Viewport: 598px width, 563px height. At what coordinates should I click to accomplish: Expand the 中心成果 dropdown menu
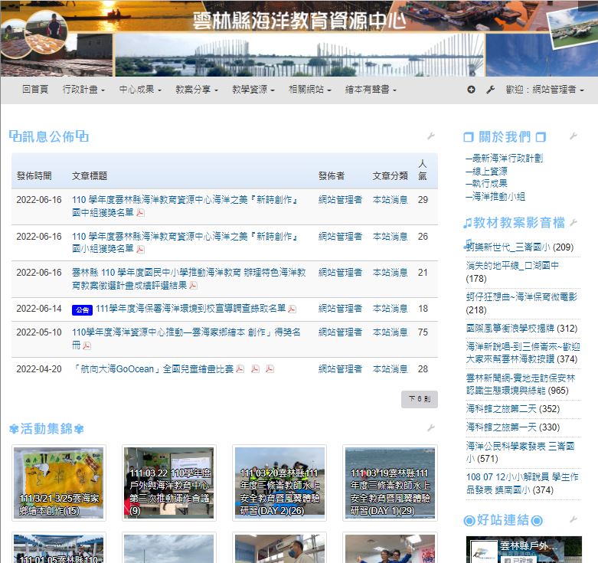[140, 90]
